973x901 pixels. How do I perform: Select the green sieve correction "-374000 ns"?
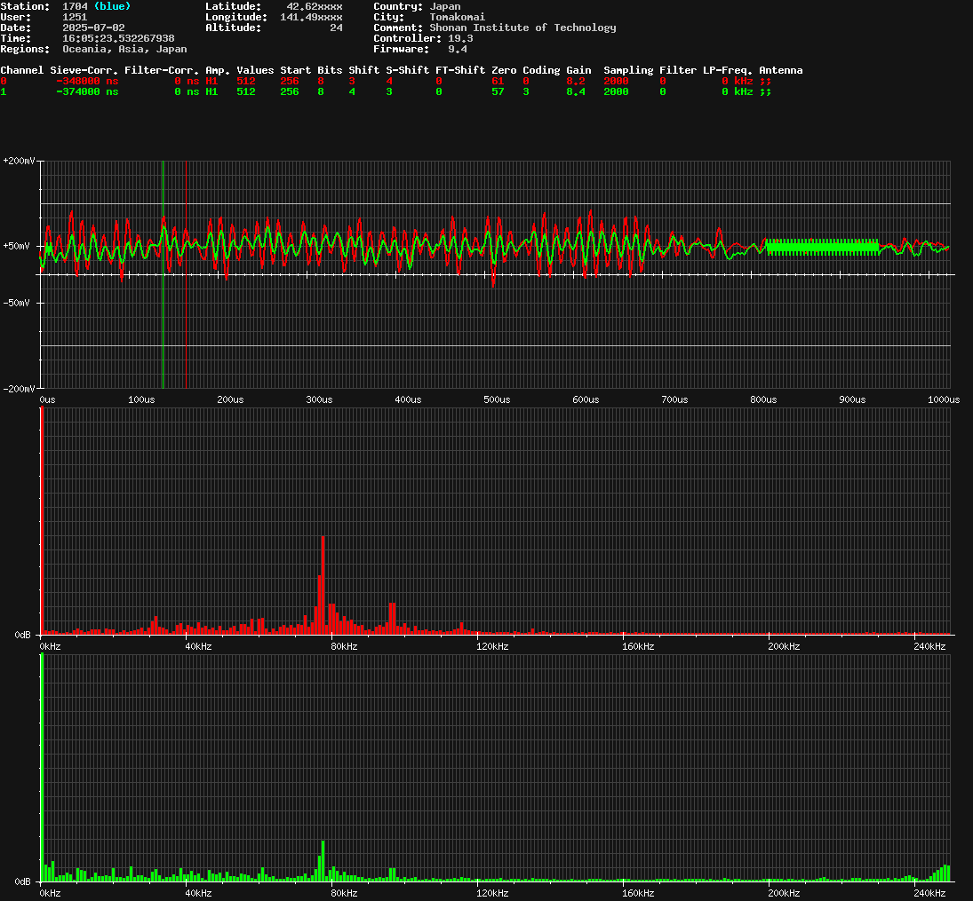pos(87,91)
